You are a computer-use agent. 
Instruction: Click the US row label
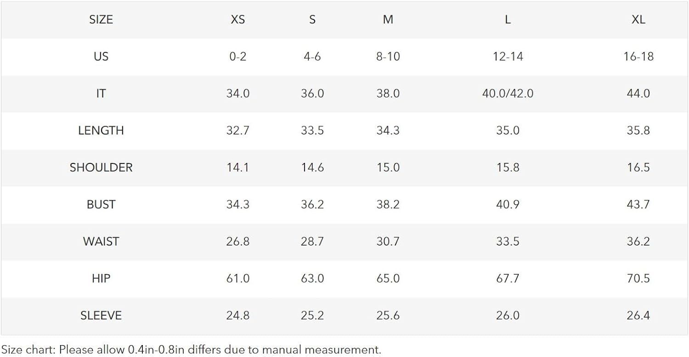101,56
